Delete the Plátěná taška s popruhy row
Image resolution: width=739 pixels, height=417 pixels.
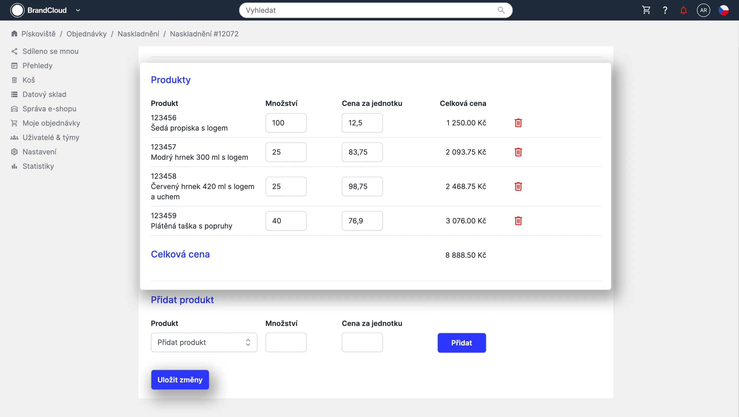pos(518,221)
